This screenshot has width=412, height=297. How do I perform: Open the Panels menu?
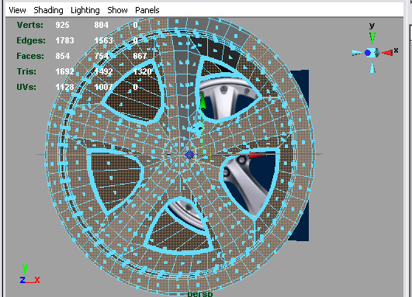[x=147, y=10]
